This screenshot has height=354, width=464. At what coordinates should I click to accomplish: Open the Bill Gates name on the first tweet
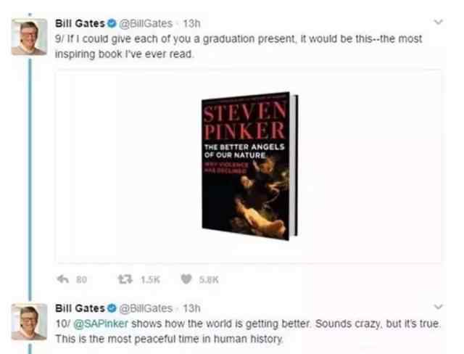click(80, 23)
